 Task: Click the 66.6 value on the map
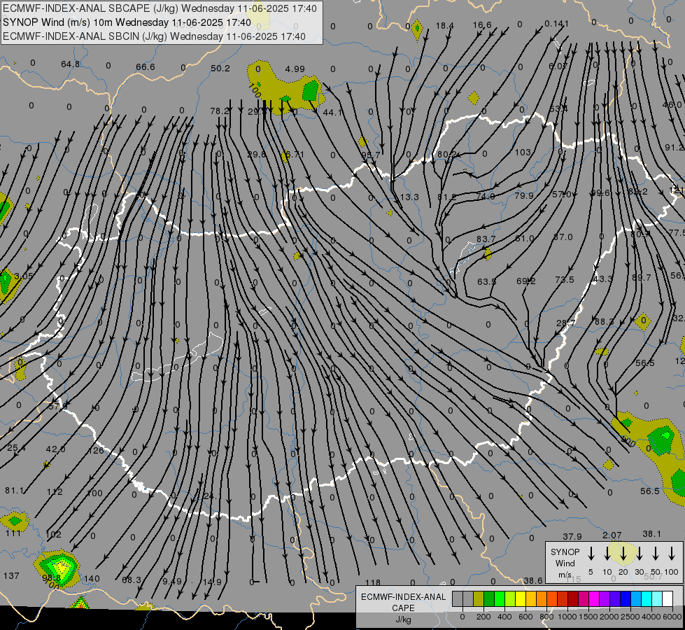pos(145,67)
